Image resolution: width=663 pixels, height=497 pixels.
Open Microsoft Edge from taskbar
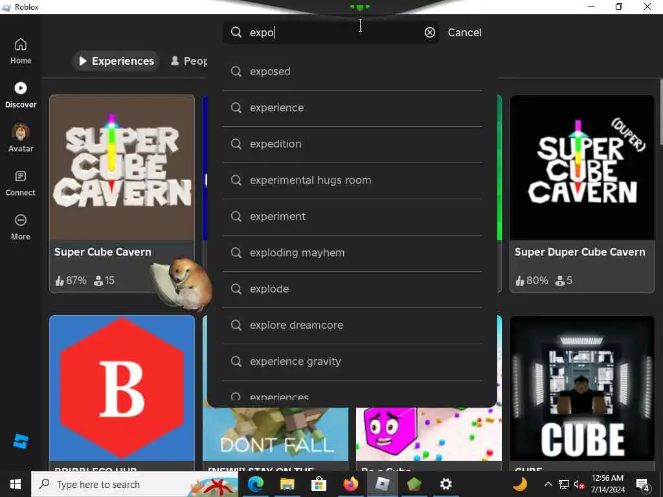(x=255, y=484)
